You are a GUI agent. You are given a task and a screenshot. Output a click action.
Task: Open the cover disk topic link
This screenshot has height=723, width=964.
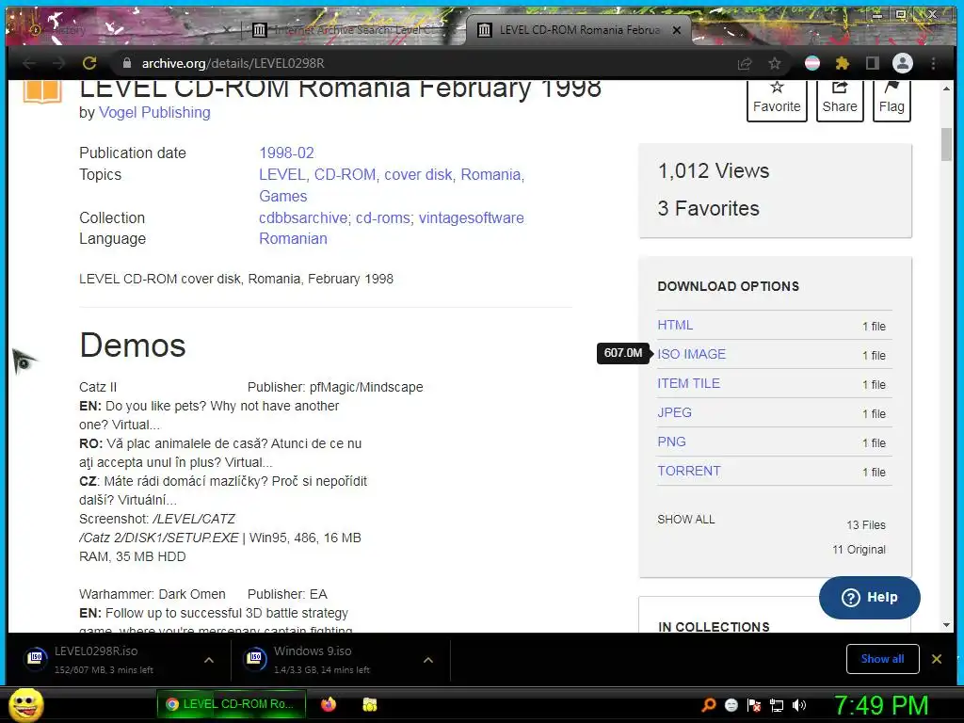click(419, 174)
